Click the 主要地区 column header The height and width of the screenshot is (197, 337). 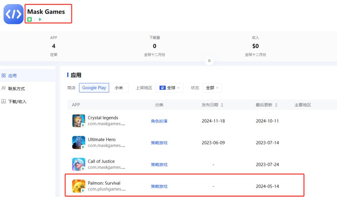tap(303, 105)
